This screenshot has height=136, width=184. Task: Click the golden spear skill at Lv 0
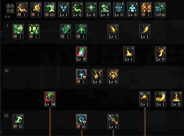(x=97, y=76)
